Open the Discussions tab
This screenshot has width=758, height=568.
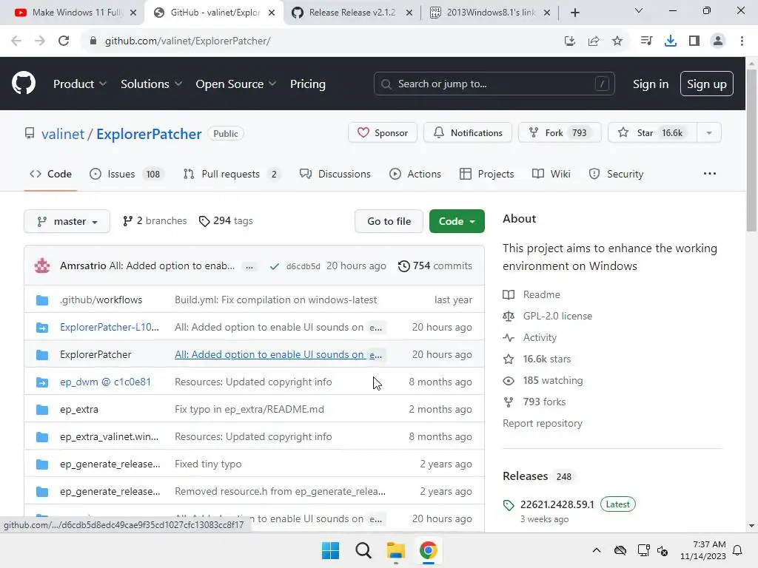click(x=335, y=174)
